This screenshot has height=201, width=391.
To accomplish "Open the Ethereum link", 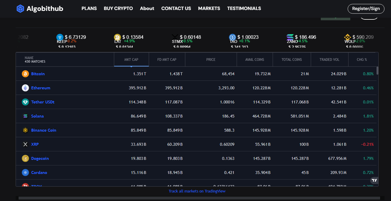I will coord(41,88).
